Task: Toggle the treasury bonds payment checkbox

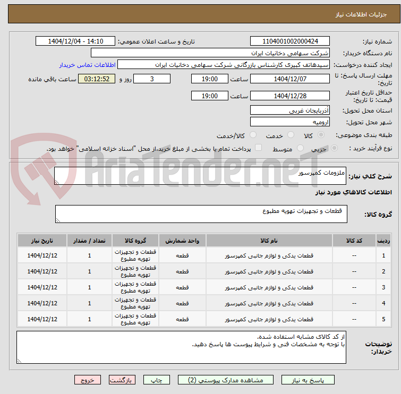Action: [x=258, y=148]
